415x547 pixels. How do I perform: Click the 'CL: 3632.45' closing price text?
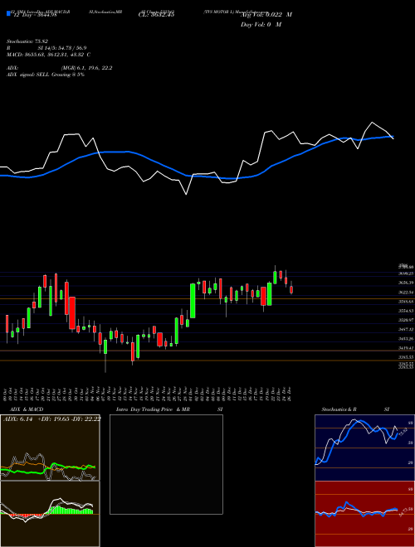pos(156,15)
